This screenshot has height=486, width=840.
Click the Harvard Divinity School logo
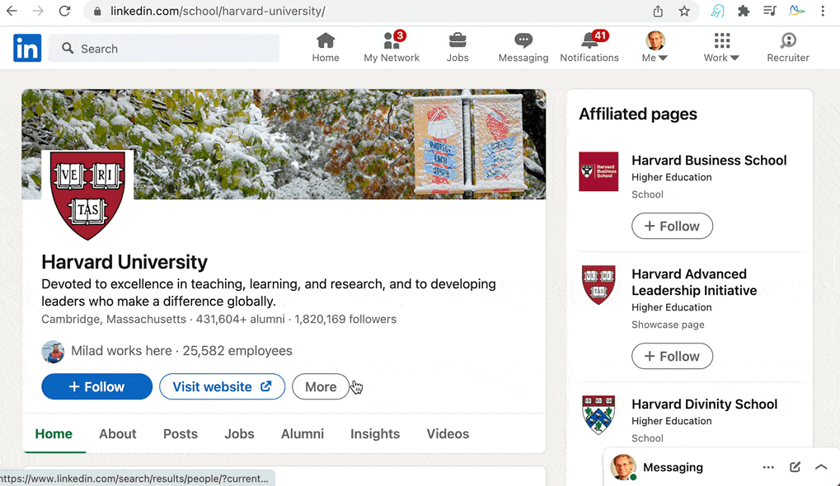598,415
